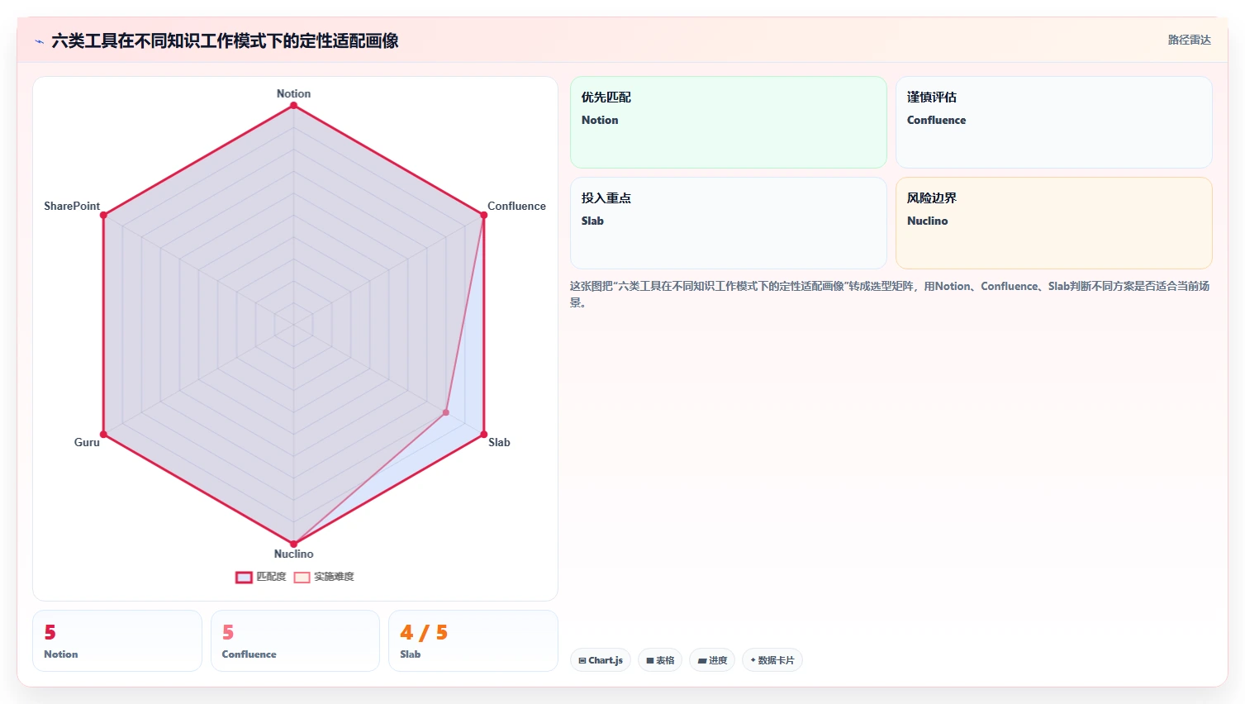1245x704 pixels.
Task: Select the Slab 4 / 5 stat card
Action: [473, 640]
